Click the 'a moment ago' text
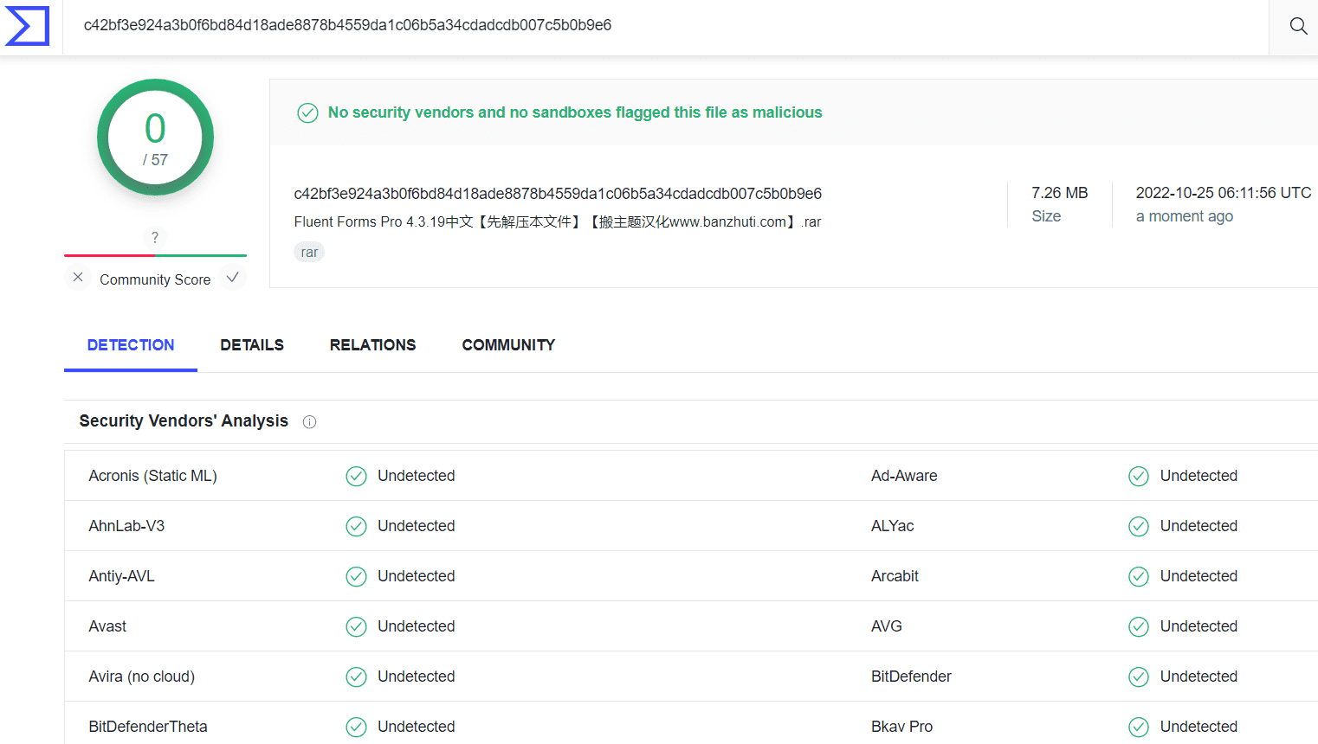This screenshot has width=1318, height=744. click(x=1185, y=216)
